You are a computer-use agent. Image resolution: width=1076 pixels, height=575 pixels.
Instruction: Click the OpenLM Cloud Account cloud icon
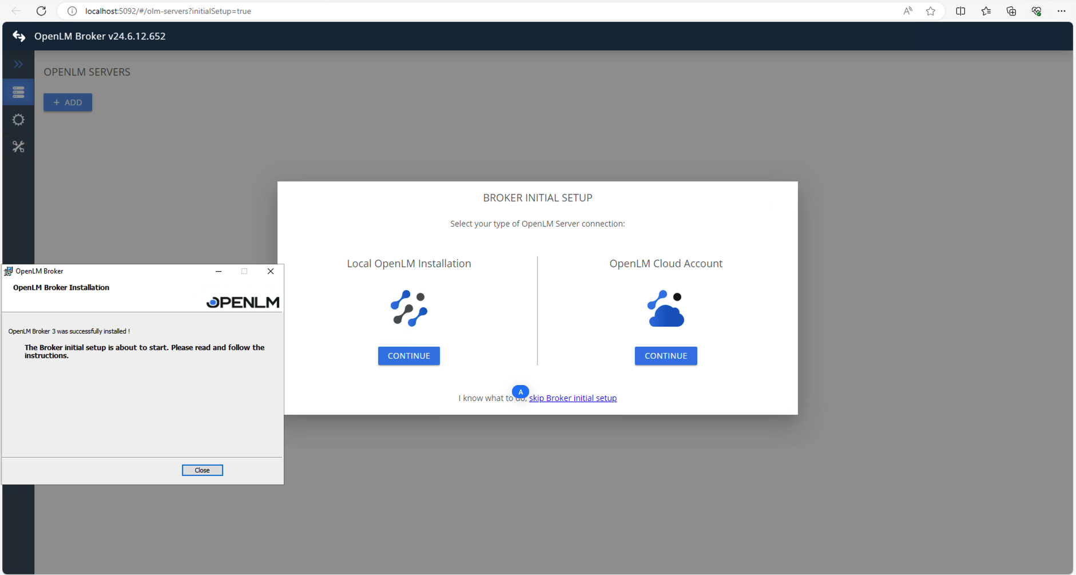(665, 309)
